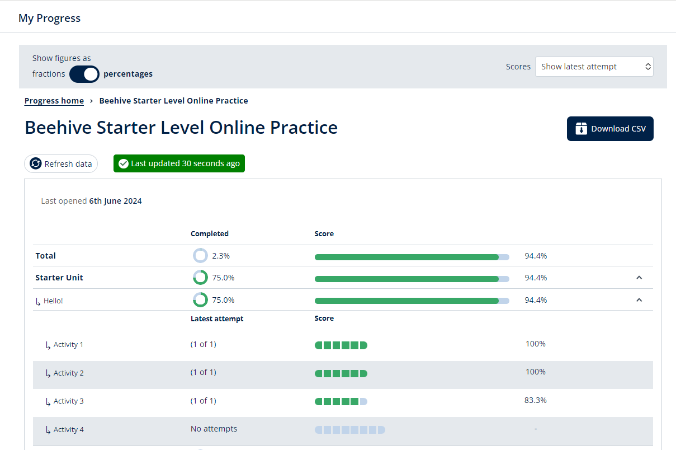Click the Total row completion donut icon
This screenshot has height=450, width=676.
point(200,256)
